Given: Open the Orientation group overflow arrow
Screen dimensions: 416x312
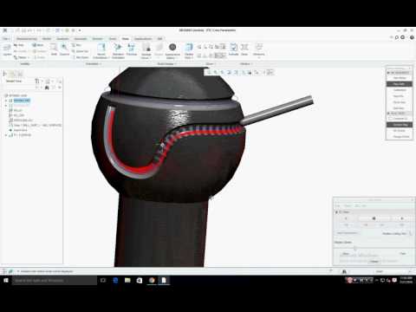Looking at the screenshot, I should 101,64.
